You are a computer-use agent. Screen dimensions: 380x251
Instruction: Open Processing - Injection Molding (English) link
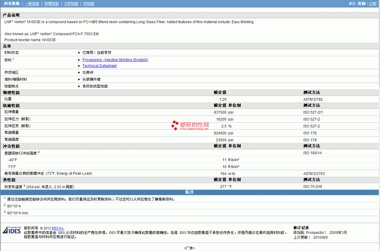(x=115, y=60)
